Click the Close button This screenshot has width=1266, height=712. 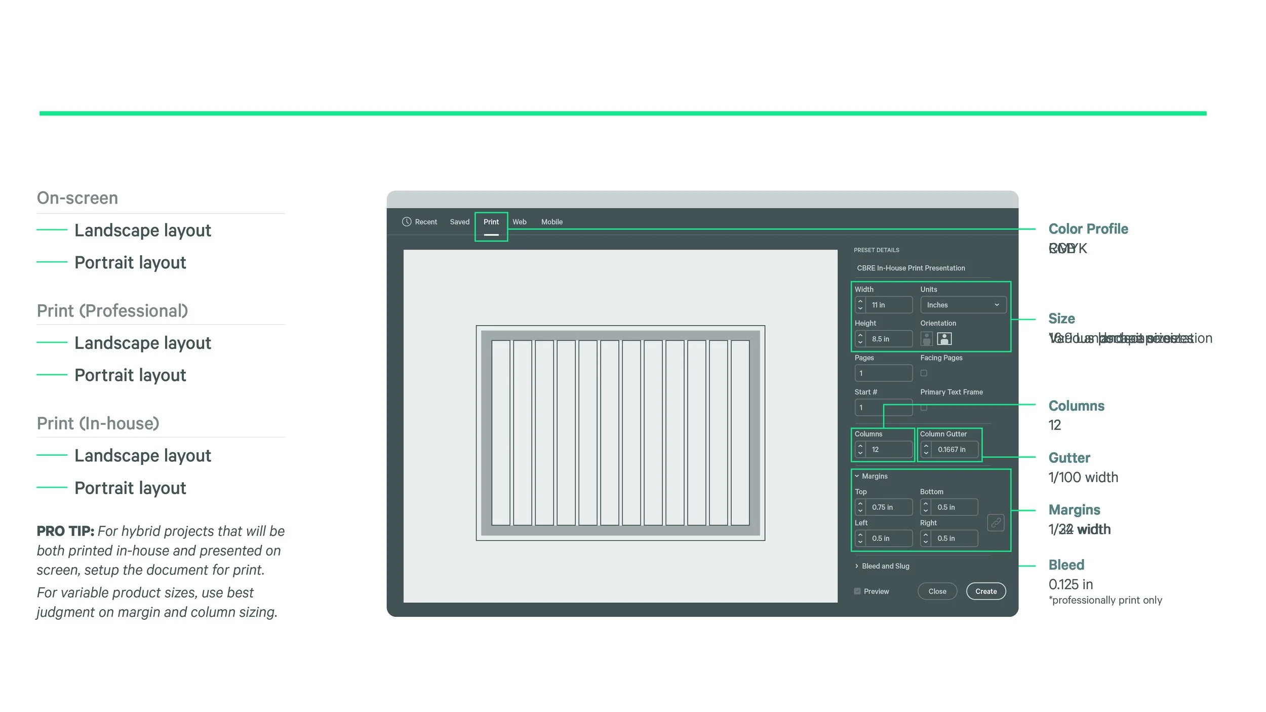pos(937,591)
